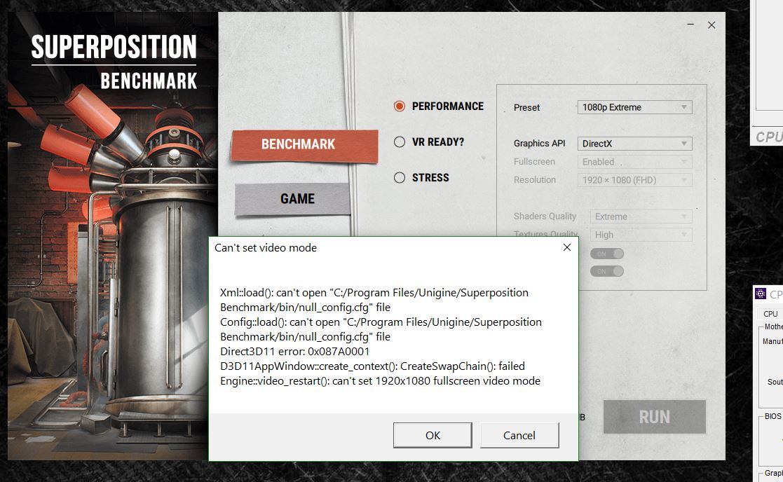Click the Engine::video_restart() error line
This screenshot has height=482, width=783.
click(381, 380)
